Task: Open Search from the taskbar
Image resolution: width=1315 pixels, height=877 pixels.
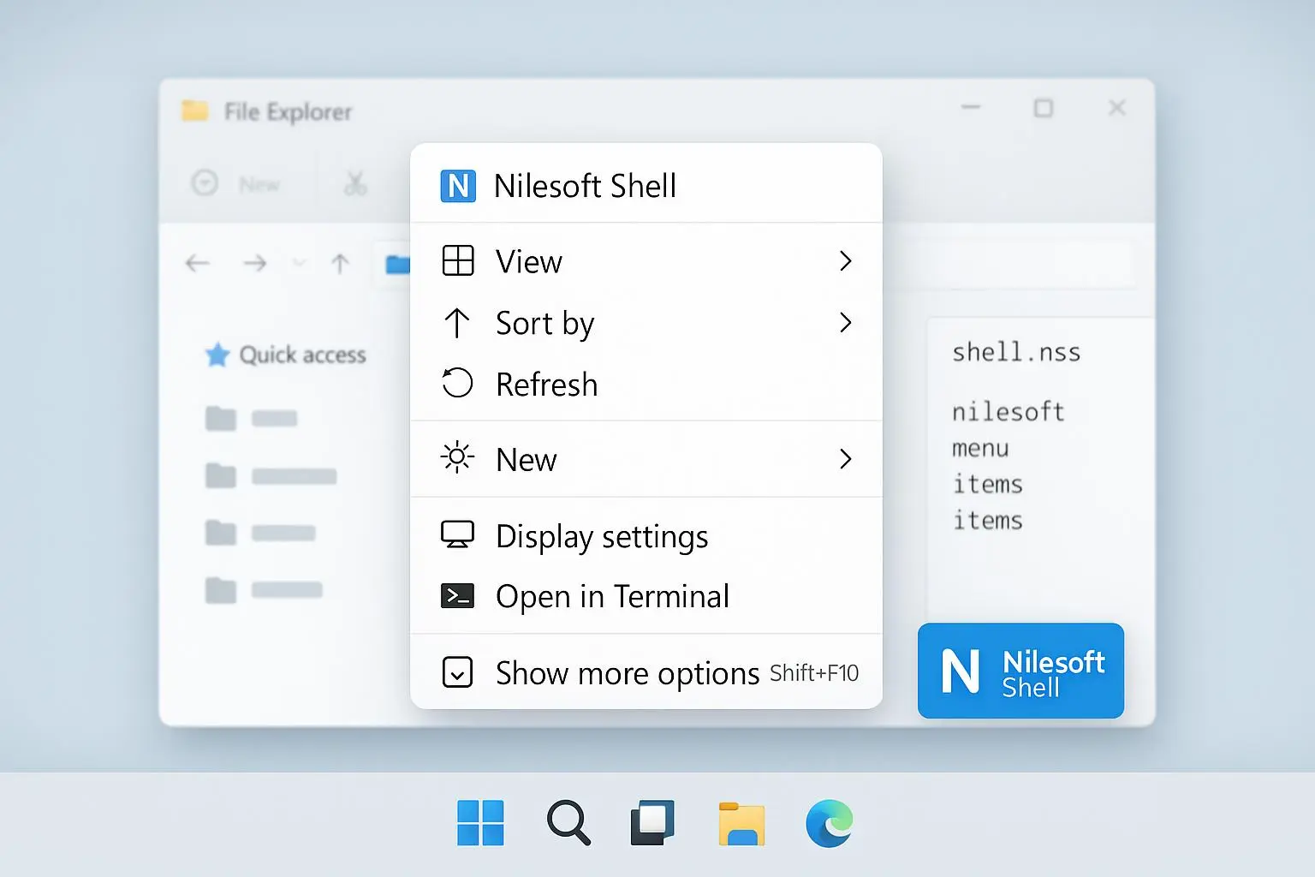Action: [568, 823]
